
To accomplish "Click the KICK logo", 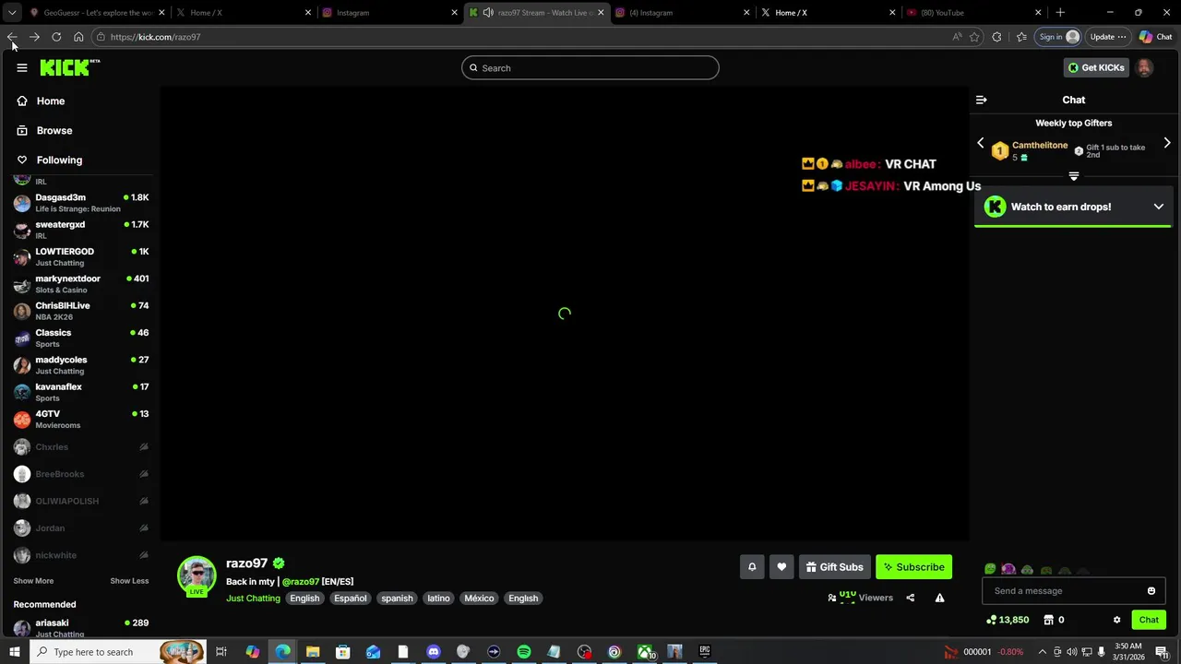I will point(69,67).
